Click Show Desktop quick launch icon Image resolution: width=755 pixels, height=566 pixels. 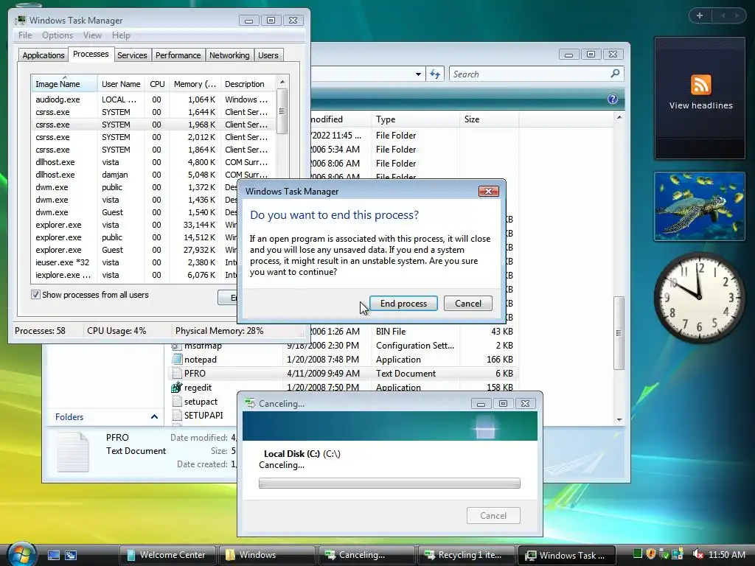[x=53, y=555]
